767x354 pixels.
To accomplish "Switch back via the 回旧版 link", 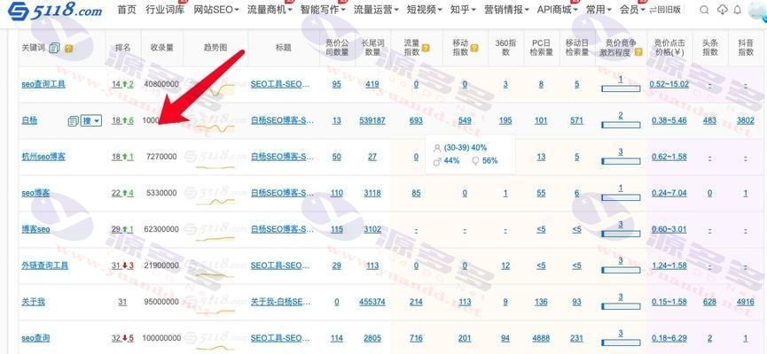I will tap(665, 10).
